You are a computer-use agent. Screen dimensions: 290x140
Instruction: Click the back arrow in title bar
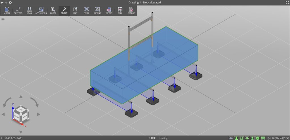click(x=2, y=2)
